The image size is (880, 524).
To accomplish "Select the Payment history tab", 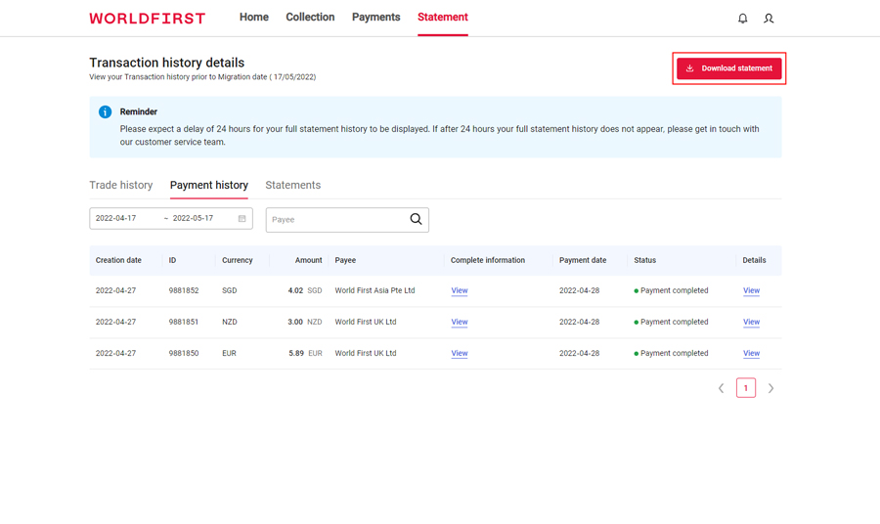I will [209, 185].
